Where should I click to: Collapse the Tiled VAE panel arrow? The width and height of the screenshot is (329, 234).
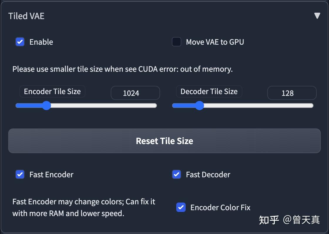pyautogui.click(x=317, y=16)
